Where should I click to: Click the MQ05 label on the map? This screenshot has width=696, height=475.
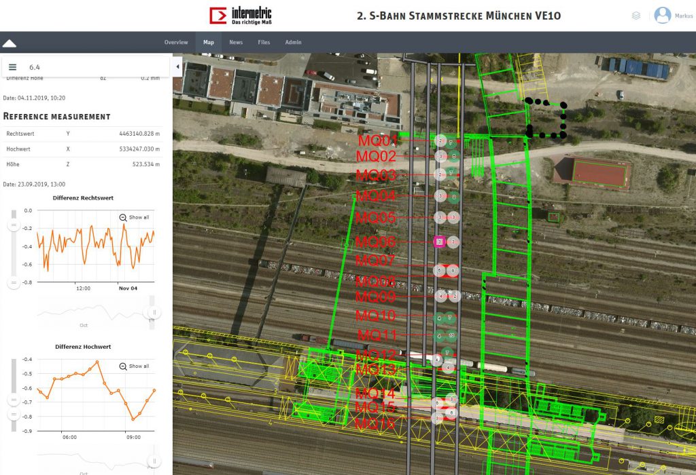(x=375, y=218)
